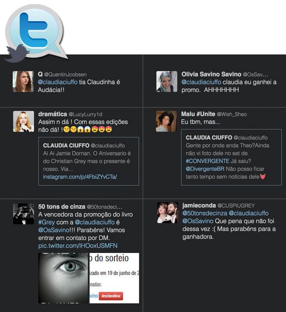The width and height of the screenshot is (286, 312).
Task: Open 50 tons de cinza profile avatar
Action: [x=23, y=214]
